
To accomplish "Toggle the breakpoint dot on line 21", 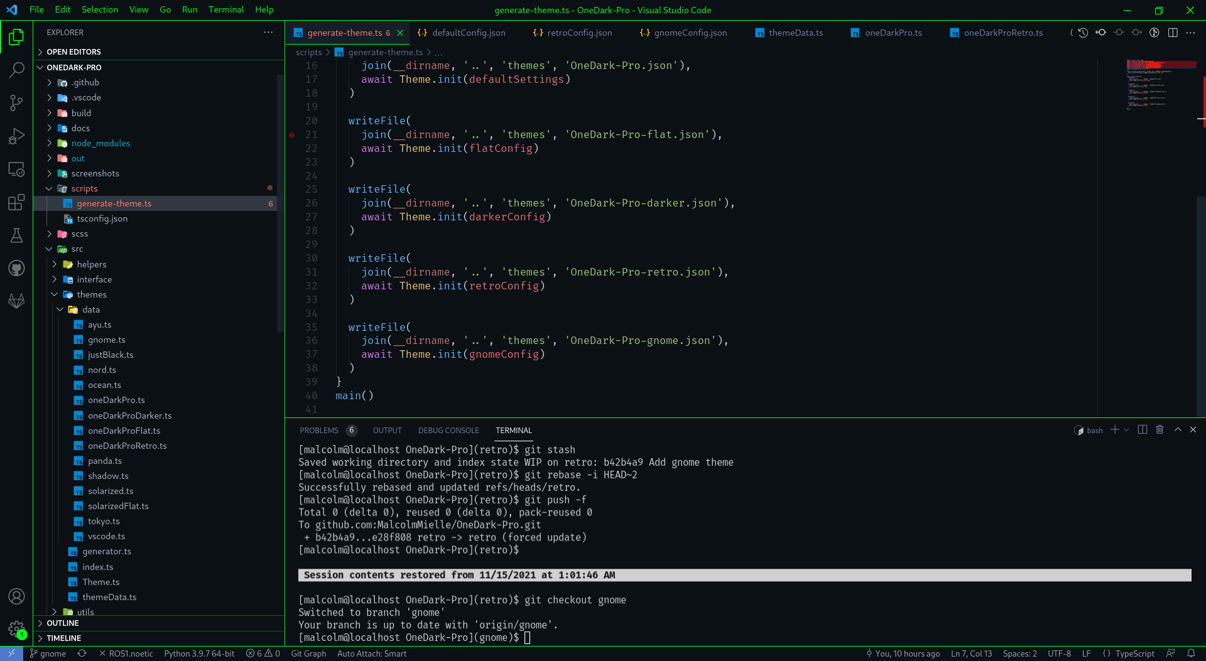I will pos(292,134).
